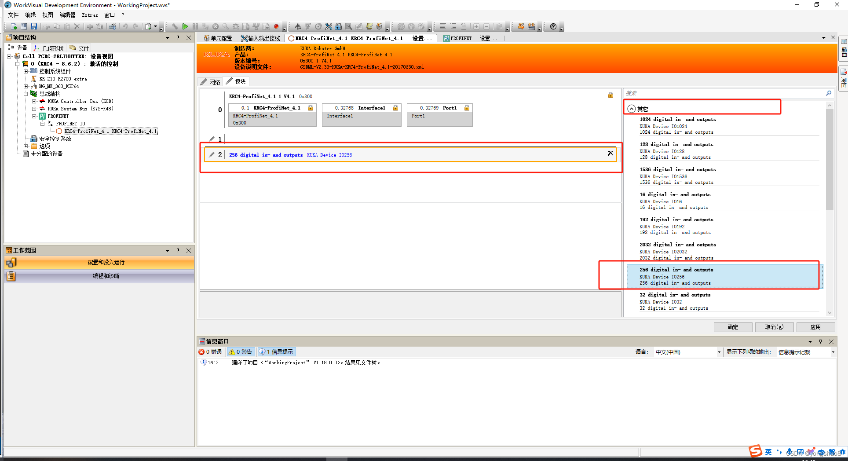Click the pencil edit icon on slot 1

pos(212,139)
